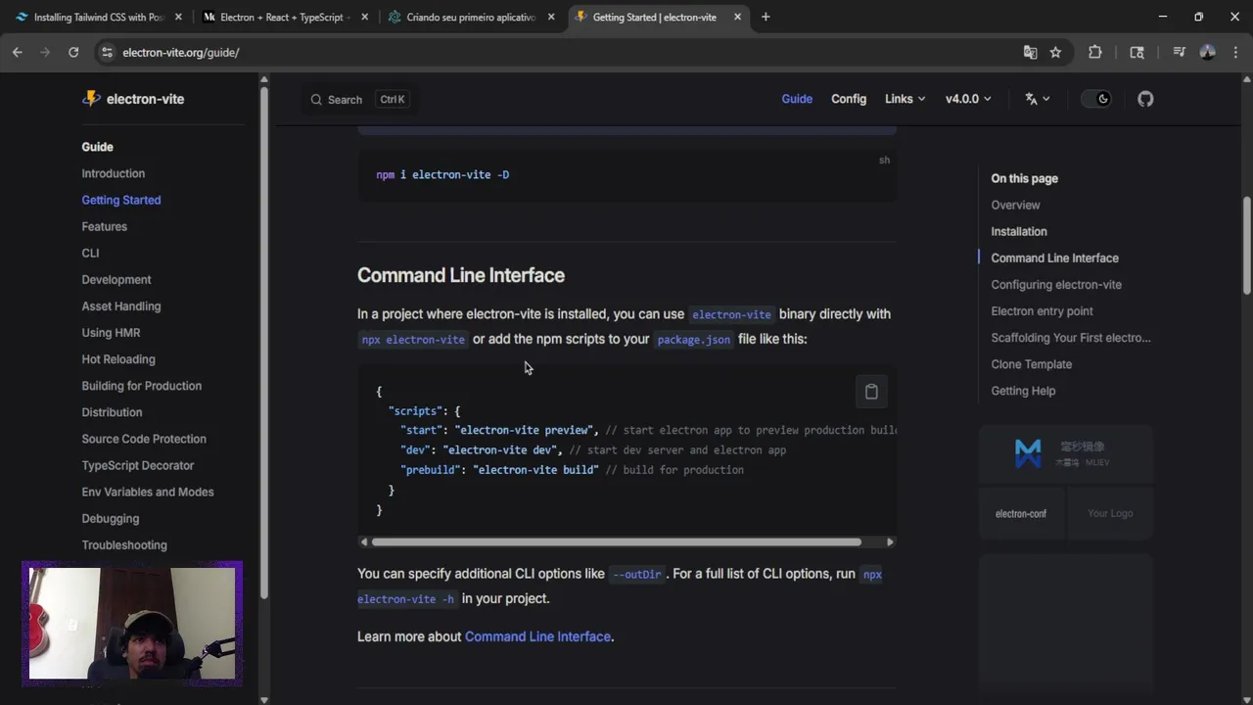Open CLI in the sidebar
The width and height of the screenshot is (1253, 705).
tap(91, 253)
